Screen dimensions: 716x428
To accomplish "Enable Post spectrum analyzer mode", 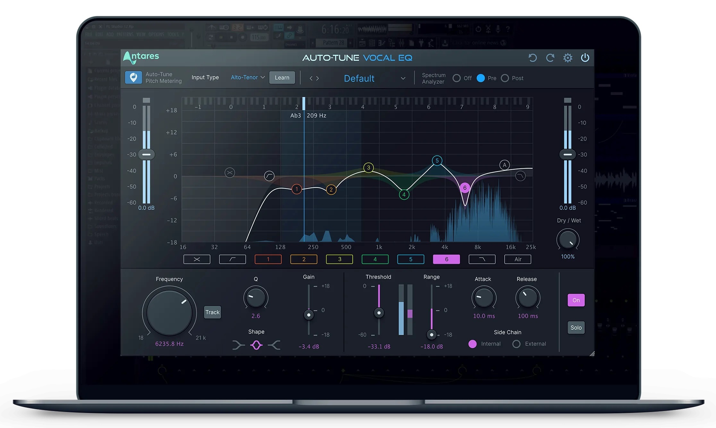I will click(x=505, y=78).
